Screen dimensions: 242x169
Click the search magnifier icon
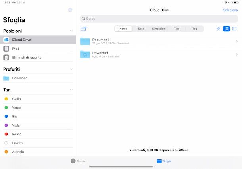[83, 19]
